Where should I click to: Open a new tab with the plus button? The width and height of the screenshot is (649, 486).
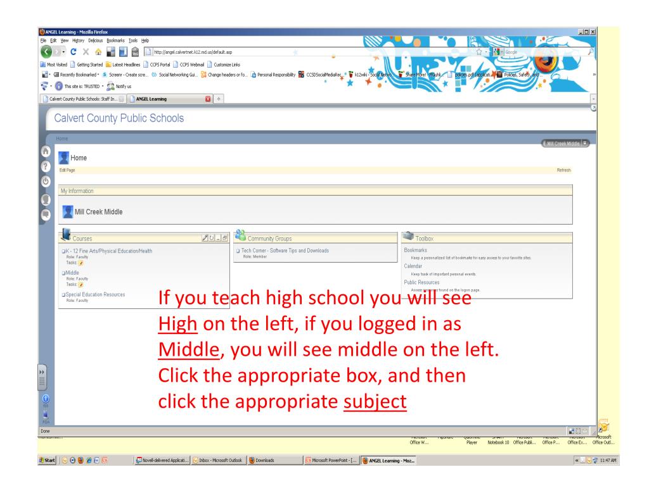[x=219, y=99]
